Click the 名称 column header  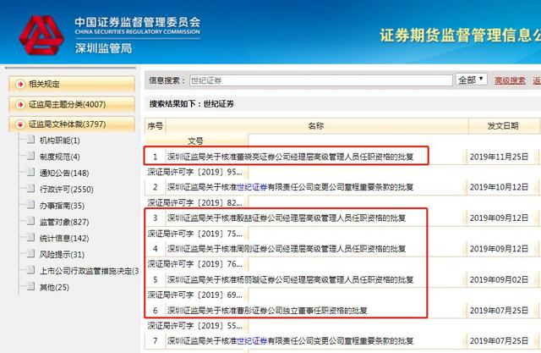[x=316, y=126]
